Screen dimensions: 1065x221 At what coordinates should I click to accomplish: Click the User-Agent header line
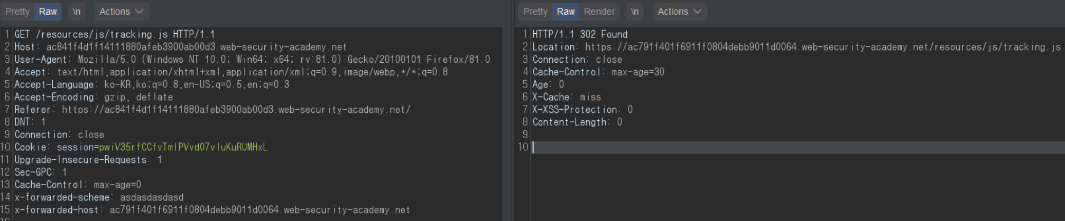tap(252, 60)
